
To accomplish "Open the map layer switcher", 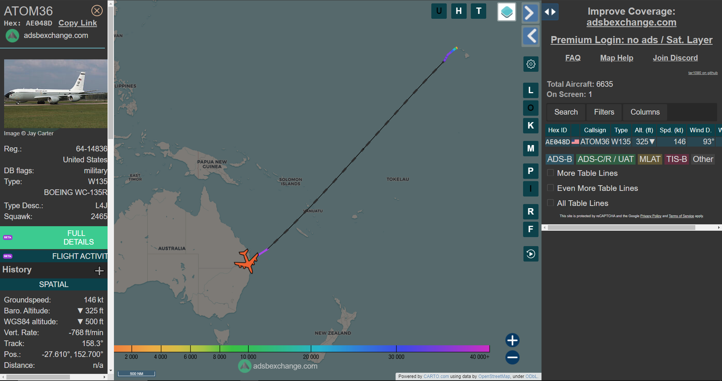I will (507, 12).
